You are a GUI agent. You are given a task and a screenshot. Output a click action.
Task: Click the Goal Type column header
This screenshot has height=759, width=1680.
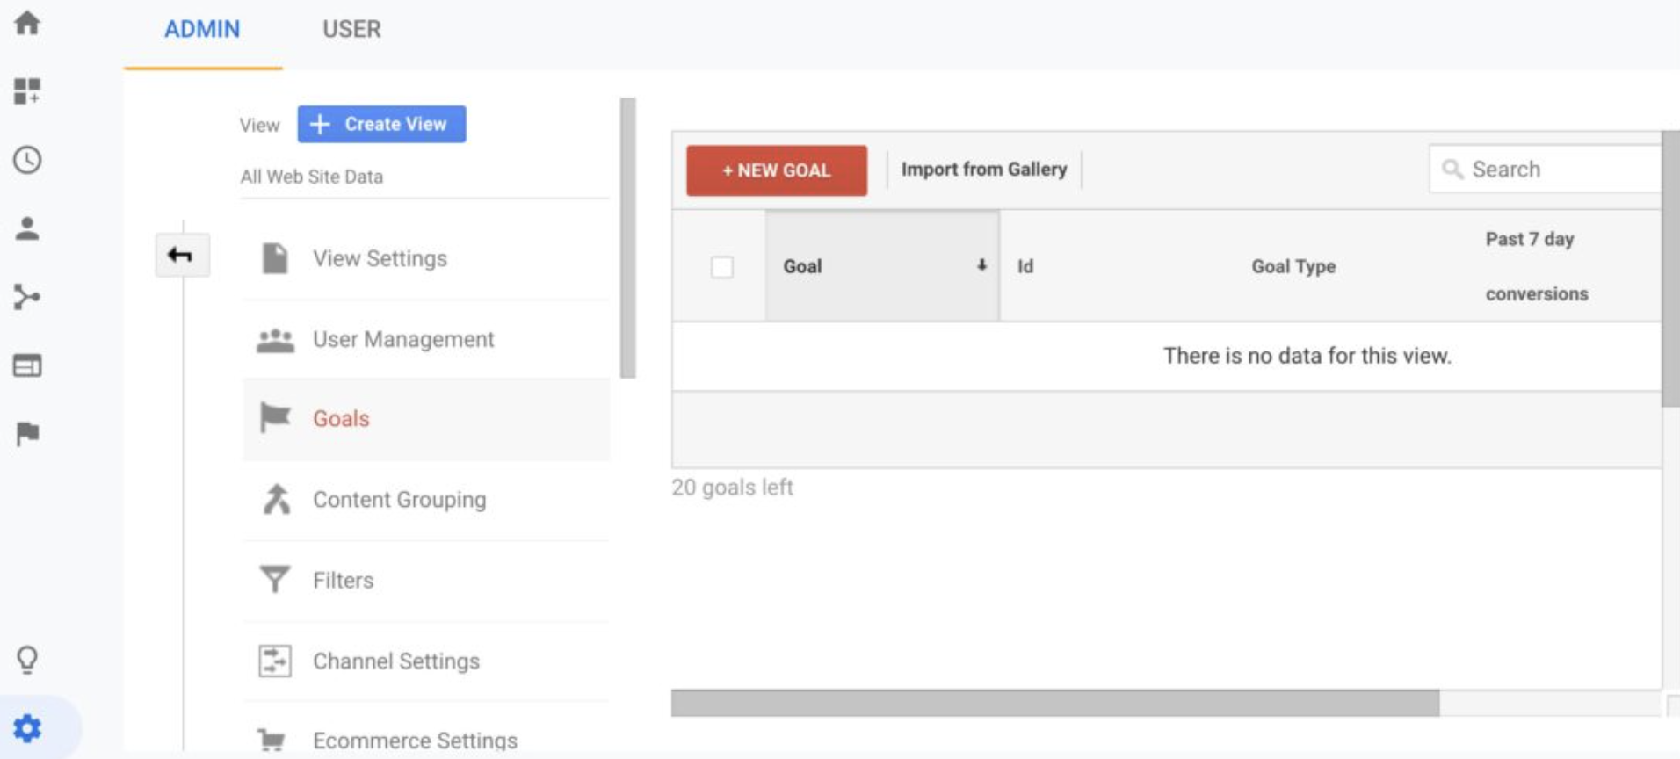click(x=1293, y=266)
